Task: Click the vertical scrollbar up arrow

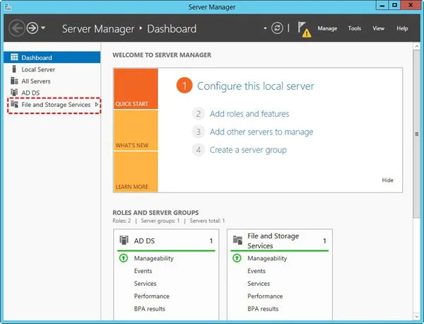Action: click(416, 46)
